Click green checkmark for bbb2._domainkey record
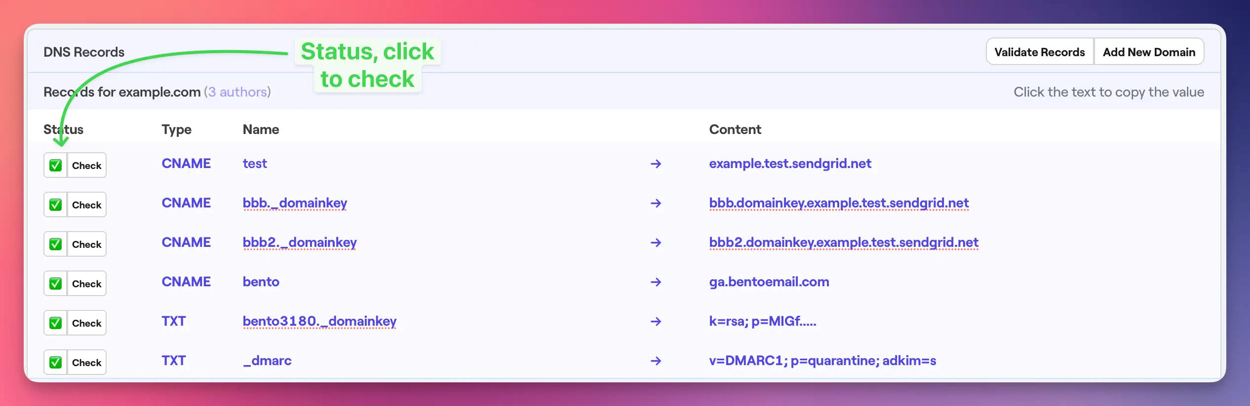1250x406 pixels. (56, 244)
